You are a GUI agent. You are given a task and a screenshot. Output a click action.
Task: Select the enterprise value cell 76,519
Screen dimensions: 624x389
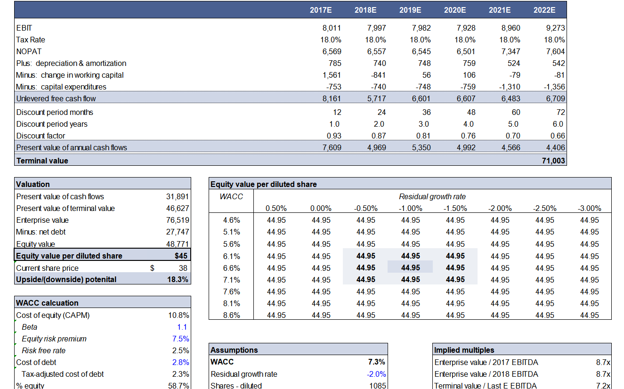tap(177, 220)
